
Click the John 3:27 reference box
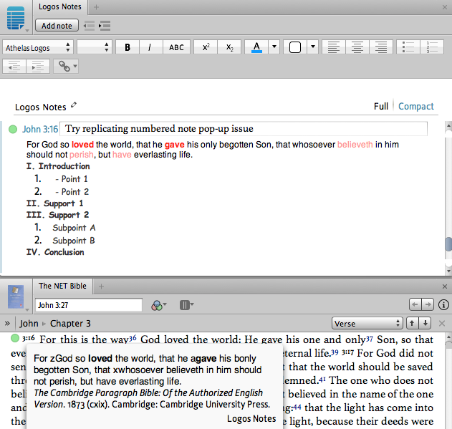89,305
